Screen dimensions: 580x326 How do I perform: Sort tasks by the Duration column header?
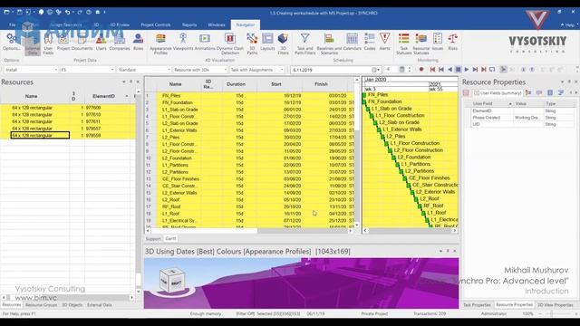[236, 84]
